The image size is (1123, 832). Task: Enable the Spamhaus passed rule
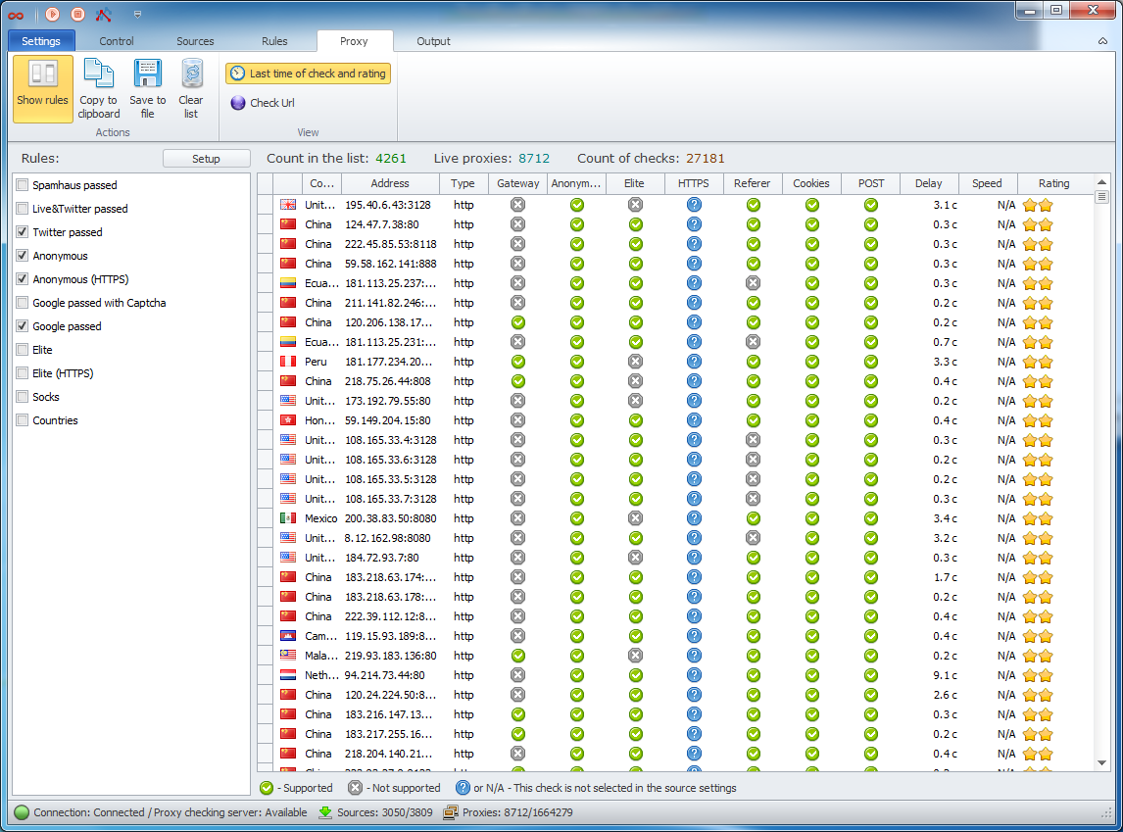click(x=23, y=185)
